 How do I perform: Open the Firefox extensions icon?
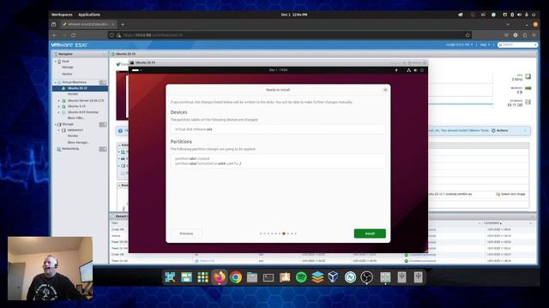pos(525,35)
